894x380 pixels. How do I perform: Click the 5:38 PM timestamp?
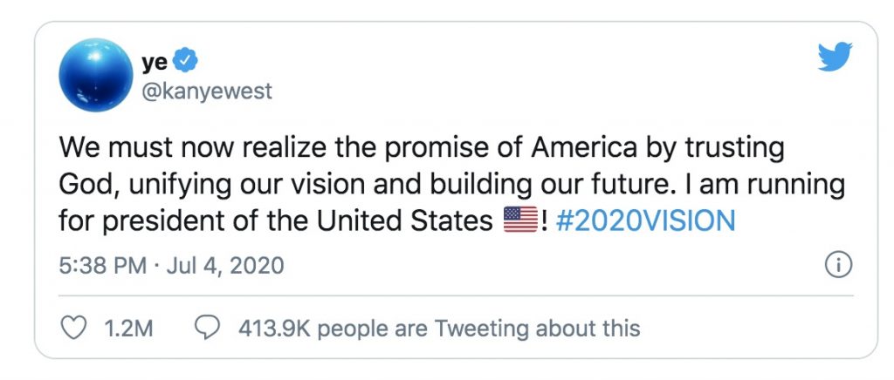[x=103, y=265]
